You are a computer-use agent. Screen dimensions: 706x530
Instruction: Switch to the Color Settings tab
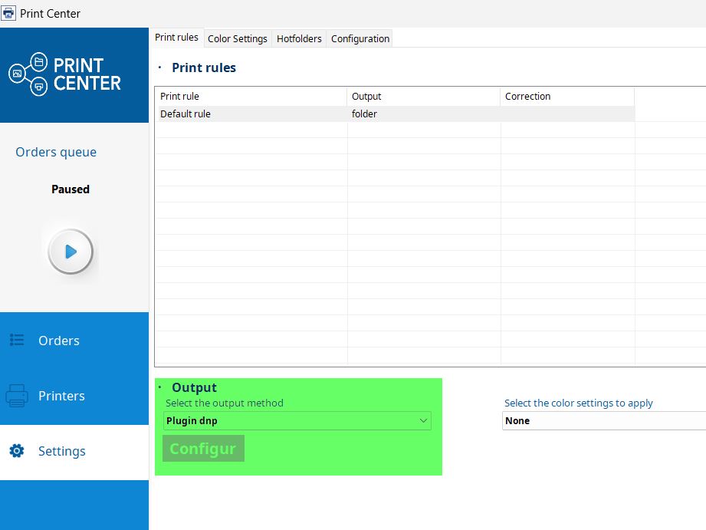click(x=237, y=38)
